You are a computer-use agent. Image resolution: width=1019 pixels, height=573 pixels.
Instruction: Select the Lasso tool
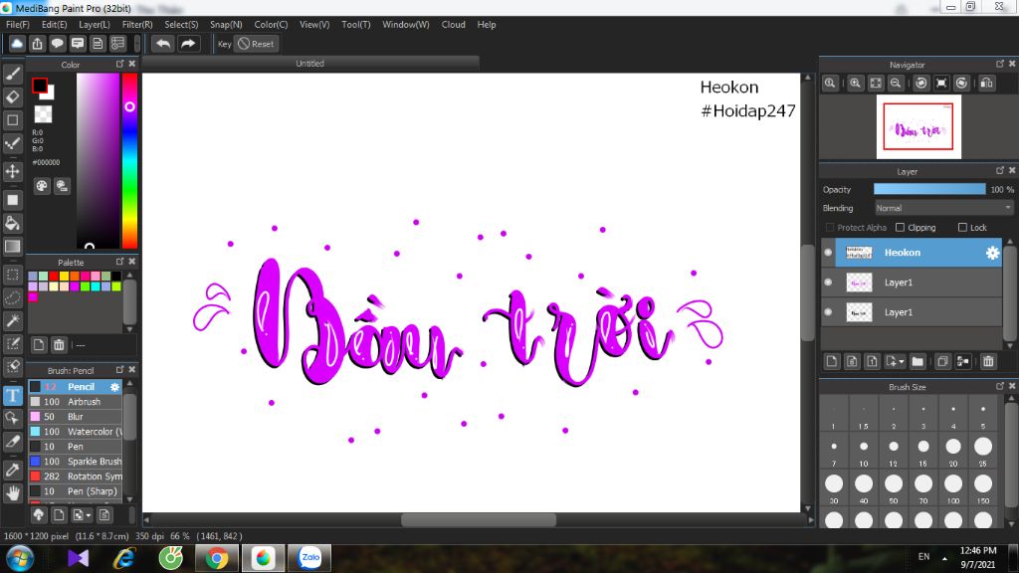(12, 297)
